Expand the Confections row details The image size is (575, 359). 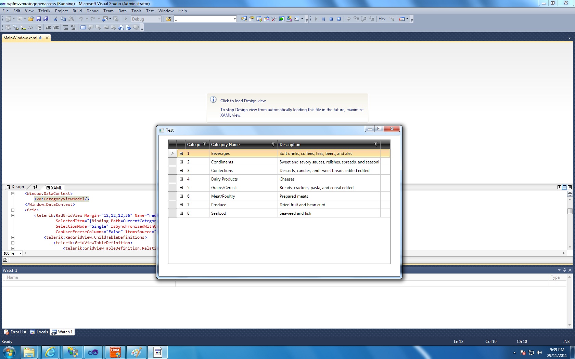181,171
